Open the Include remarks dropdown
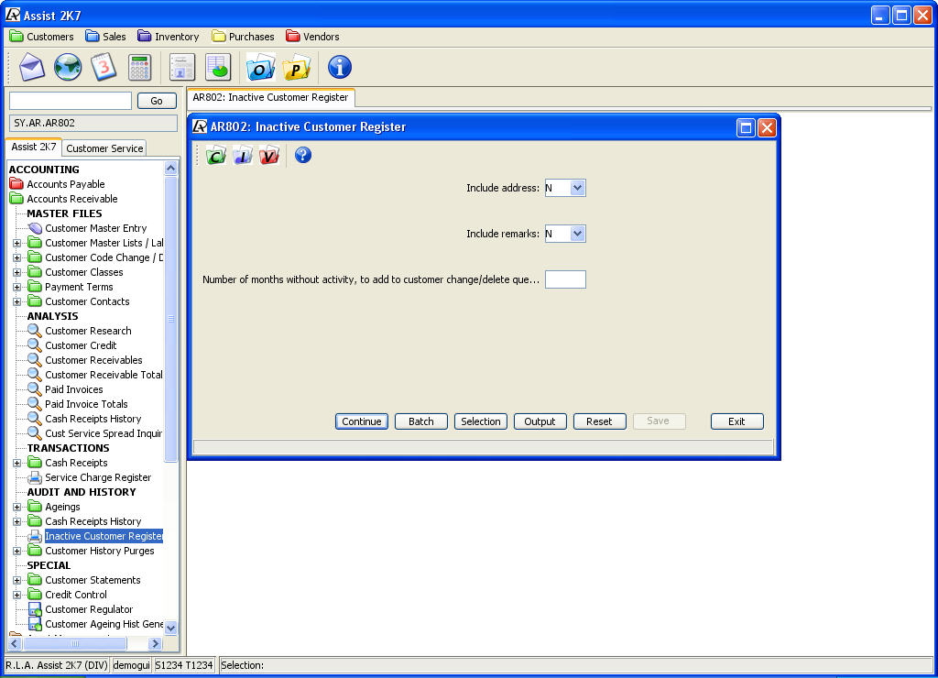This screenshot has height=678, width=938. (576, 234)
